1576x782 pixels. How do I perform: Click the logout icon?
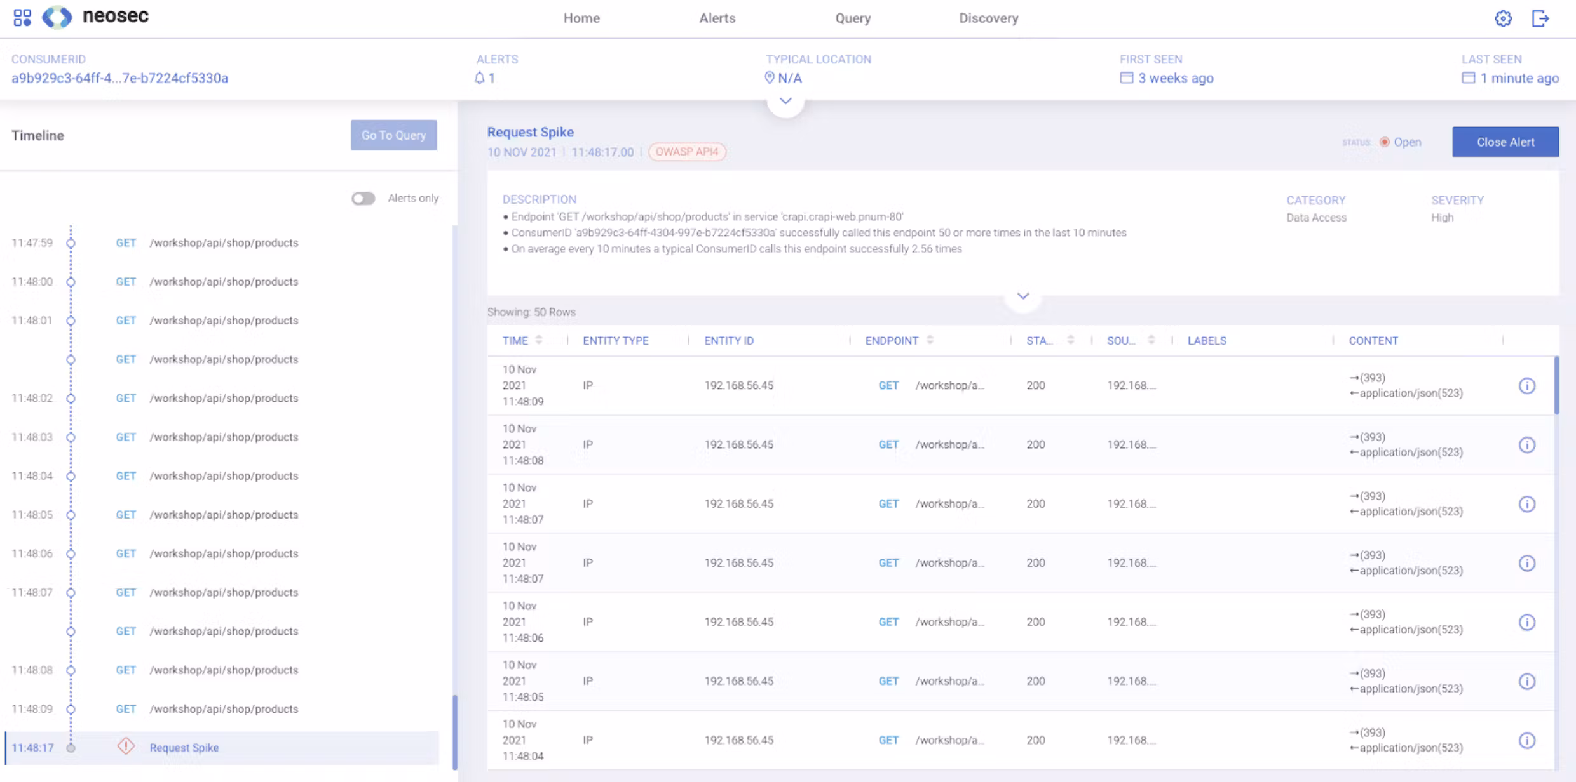1540,18
